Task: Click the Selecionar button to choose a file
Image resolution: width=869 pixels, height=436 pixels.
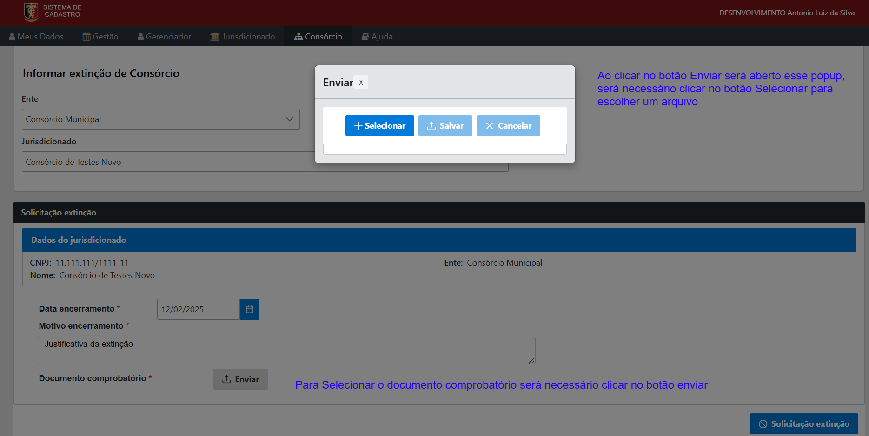Action: click(x=380, y=125)
